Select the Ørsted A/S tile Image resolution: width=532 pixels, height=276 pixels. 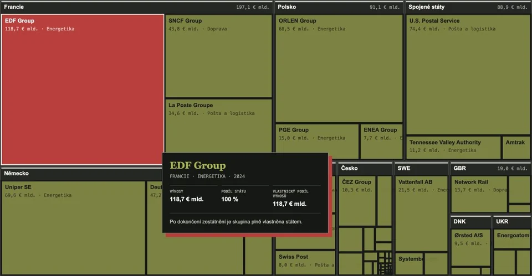(x=471, y=248)
